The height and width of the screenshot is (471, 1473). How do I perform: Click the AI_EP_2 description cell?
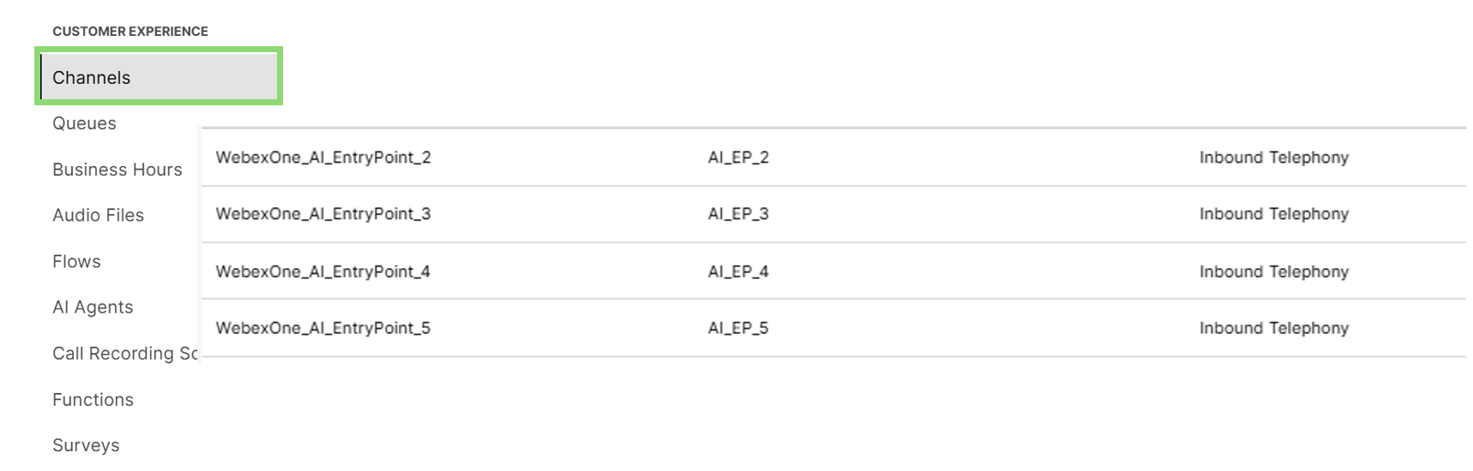(x=738, y=158)
